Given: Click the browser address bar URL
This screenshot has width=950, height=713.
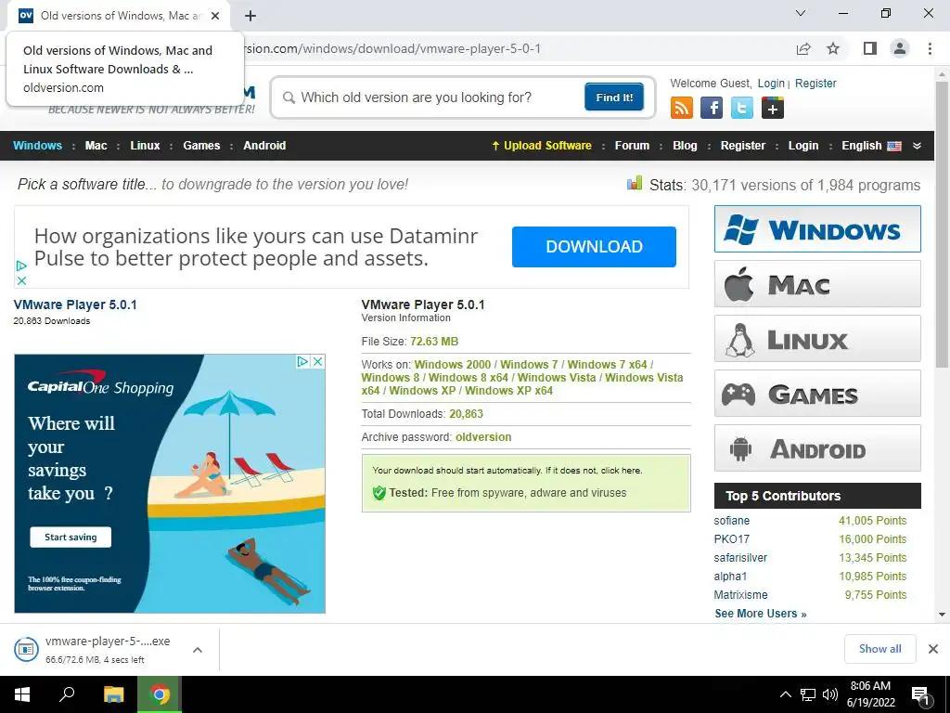Looking at the screenshot, I should 391,48.
